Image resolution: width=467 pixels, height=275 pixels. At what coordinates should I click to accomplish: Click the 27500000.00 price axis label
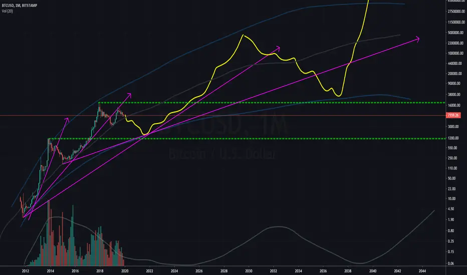click(x=455, y=11)
